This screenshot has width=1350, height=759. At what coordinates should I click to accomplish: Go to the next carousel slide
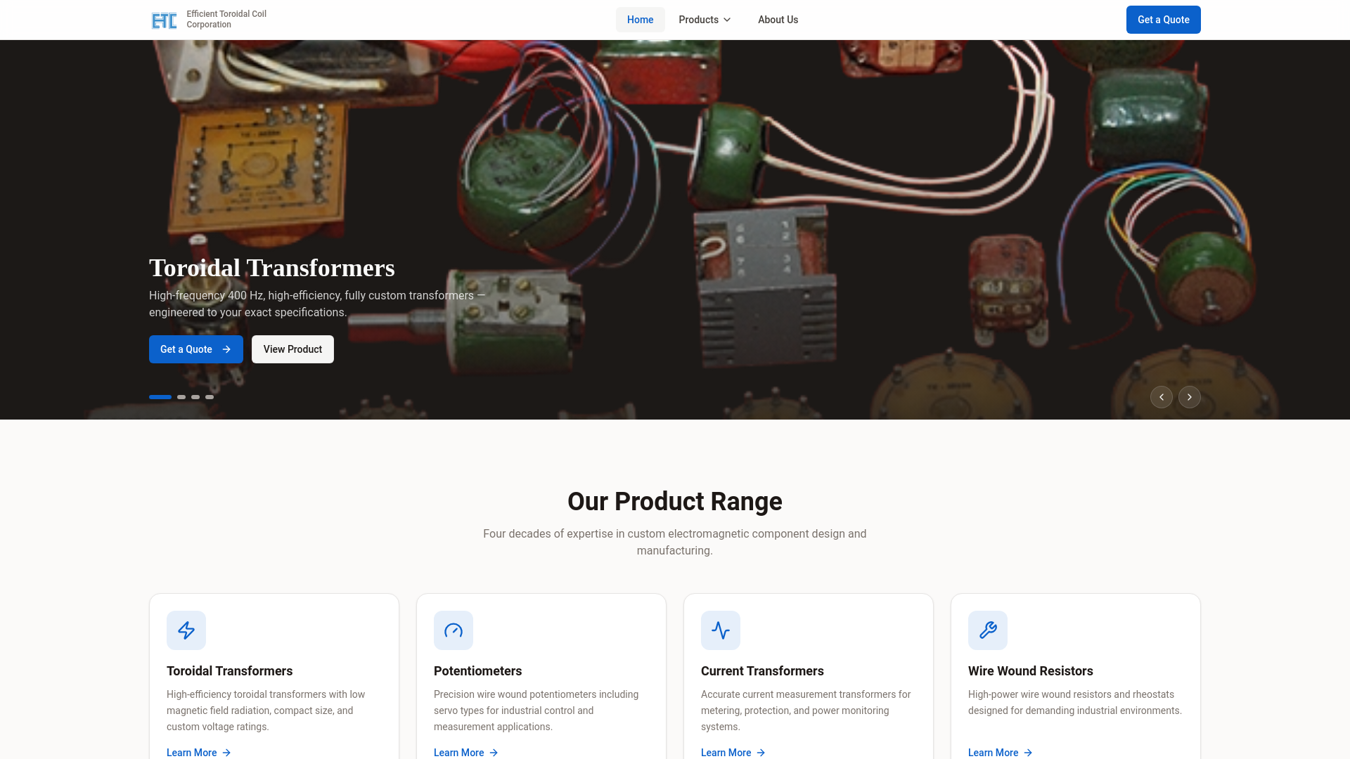tap(1190, 397)
